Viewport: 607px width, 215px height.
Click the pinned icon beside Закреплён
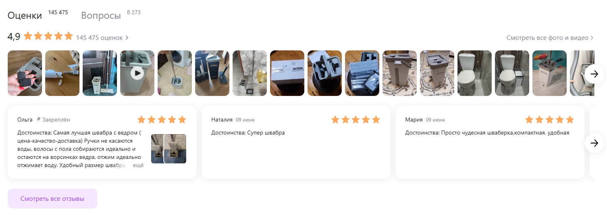click(x=38, y=119)
